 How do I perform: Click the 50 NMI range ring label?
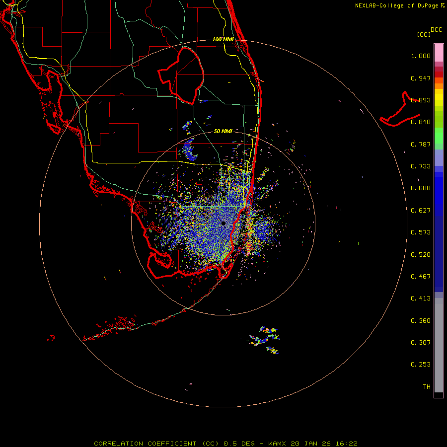tap(223, 131)
